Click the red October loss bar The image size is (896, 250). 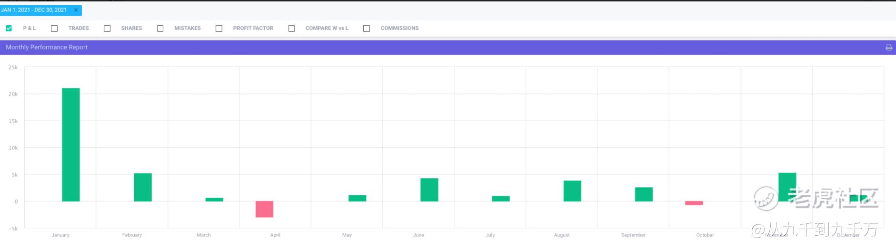pos(694,203)
